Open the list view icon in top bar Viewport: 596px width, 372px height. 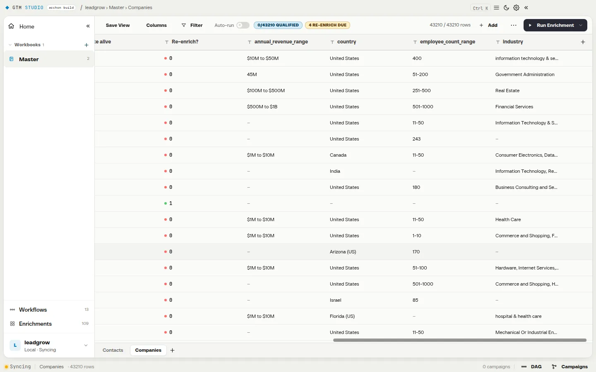pos(496,8)
